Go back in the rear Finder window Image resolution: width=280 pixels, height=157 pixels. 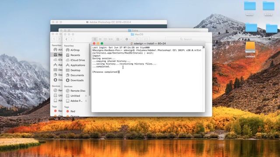(x=54, y=39)
